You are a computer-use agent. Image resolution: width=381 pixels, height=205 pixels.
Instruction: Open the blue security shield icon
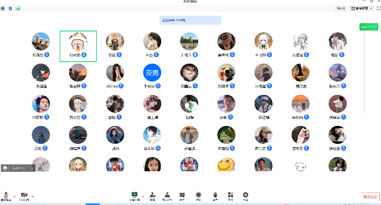point(10,8)
